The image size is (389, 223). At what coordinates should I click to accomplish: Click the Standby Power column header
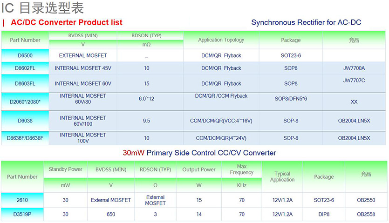tap(65, 169)
